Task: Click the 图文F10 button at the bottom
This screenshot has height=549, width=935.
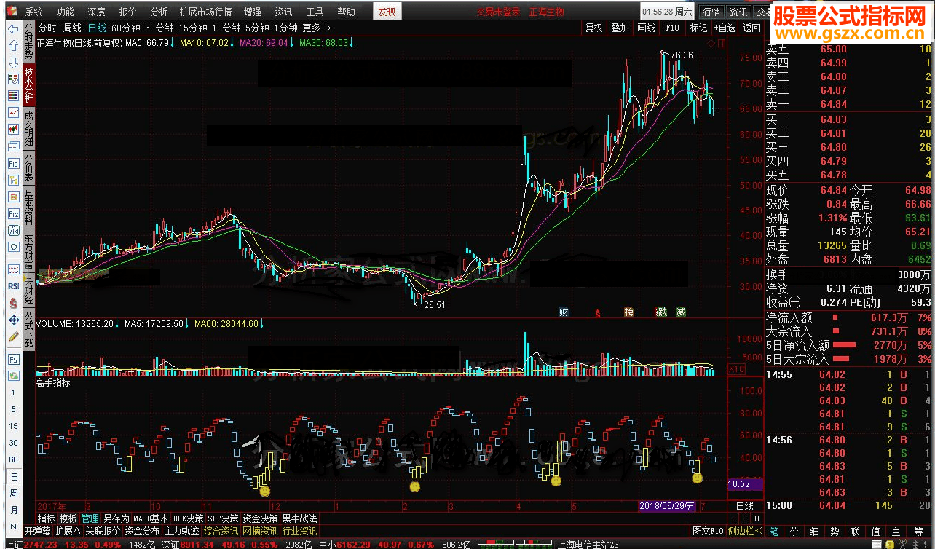Action: [708, 531]
